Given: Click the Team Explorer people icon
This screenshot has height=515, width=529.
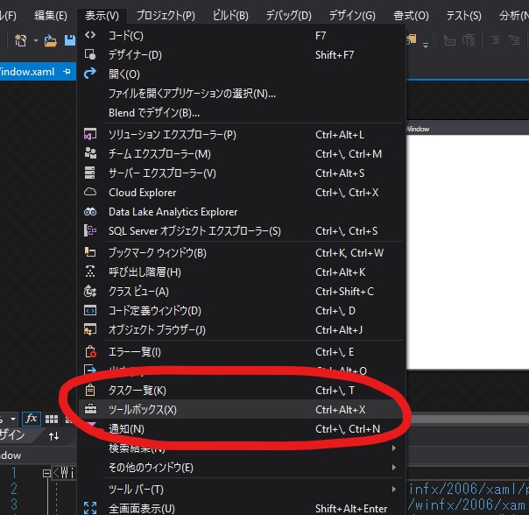Looking at the screenshot, I should (x=90, y=153).
